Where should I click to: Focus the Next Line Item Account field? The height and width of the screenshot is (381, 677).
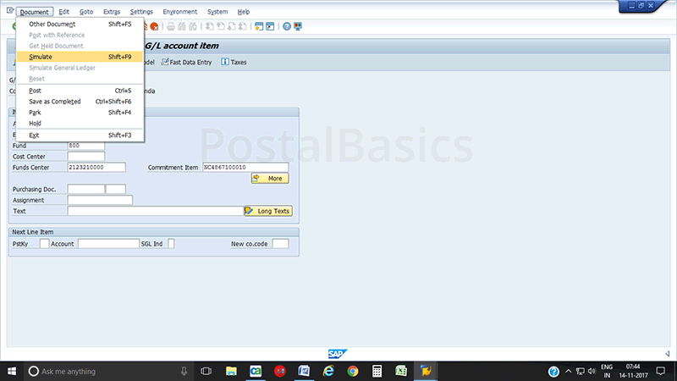tap(107, 244)
